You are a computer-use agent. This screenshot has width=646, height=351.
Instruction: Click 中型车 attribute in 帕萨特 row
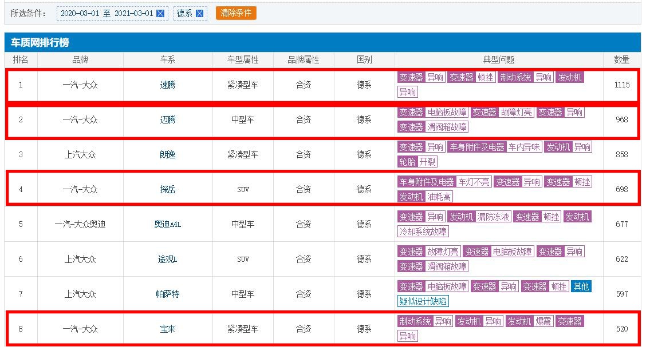[x=243, y=294]
